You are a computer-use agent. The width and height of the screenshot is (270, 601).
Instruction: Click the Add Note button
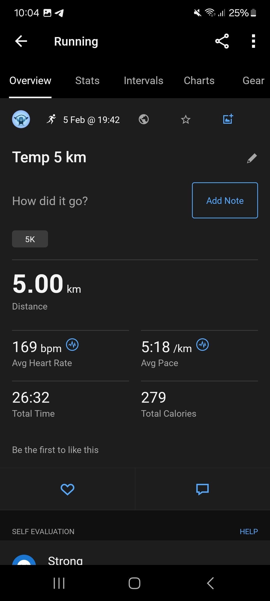[225, 200]
